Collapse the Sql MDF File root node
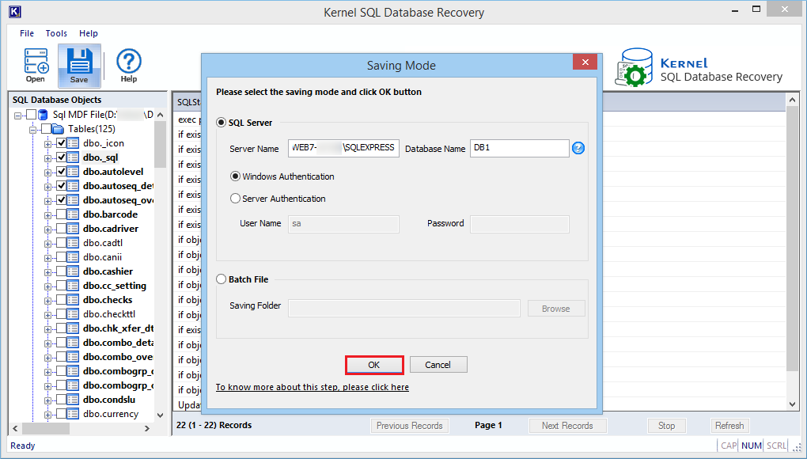This screenshot has width=807, height=459. click(17, 116)
